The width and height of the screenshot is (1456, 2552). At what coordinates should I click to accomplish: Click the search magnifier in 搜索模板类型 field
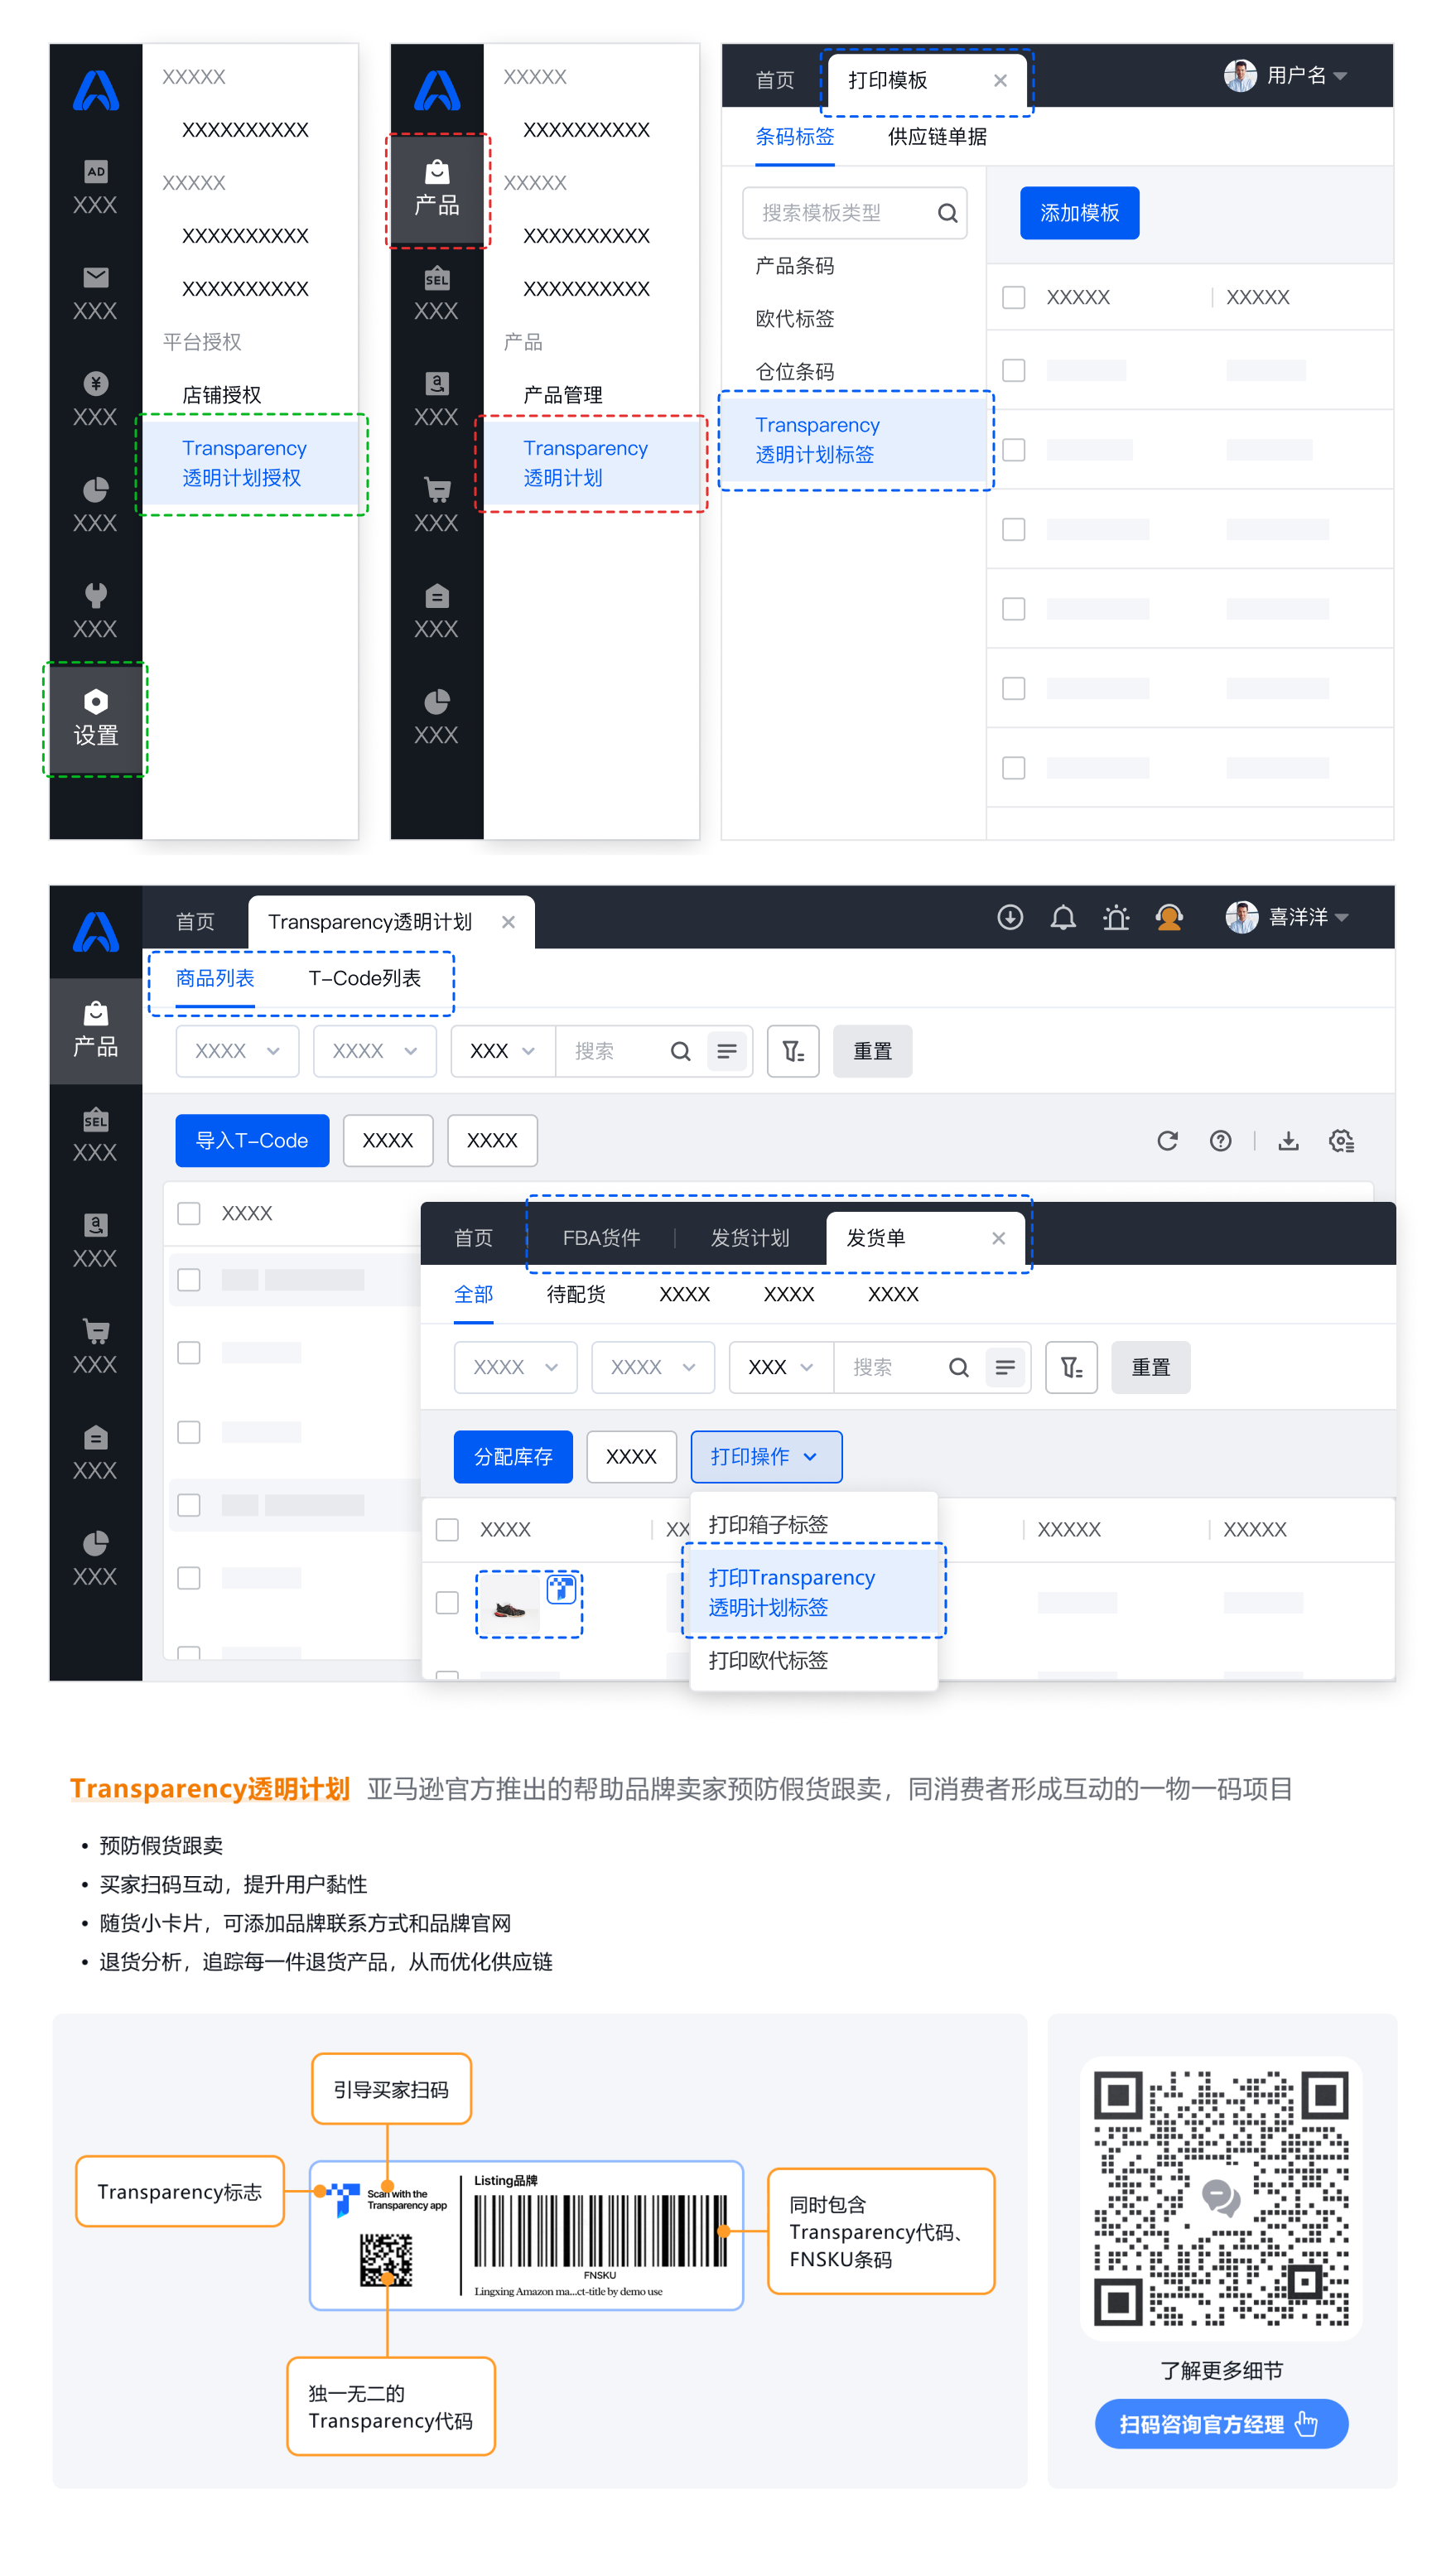click(x=947, y=213)
